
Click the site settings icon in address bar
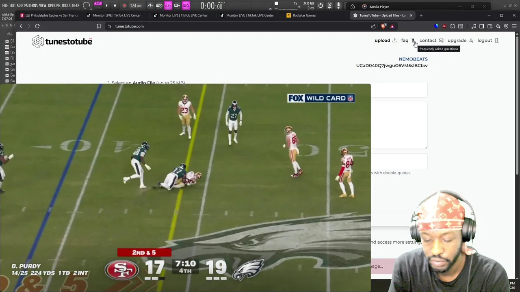click(x=109, y=26)
